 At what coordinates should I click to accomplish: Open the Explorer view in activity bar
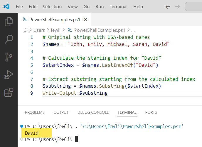9,22
